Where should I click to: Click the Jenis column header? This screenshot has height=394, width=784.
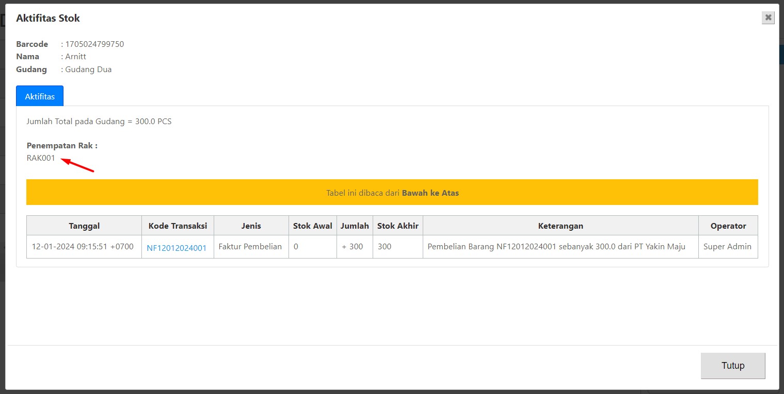[x=251, y=226]
